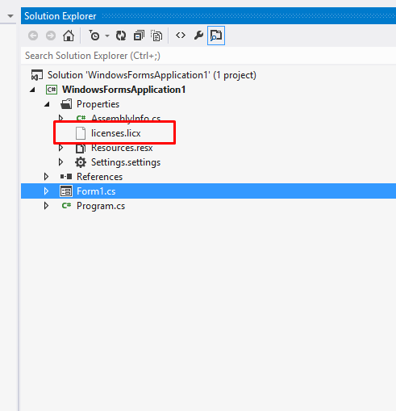Open the pending changes filter dropdown arrow

pos(107,36)
